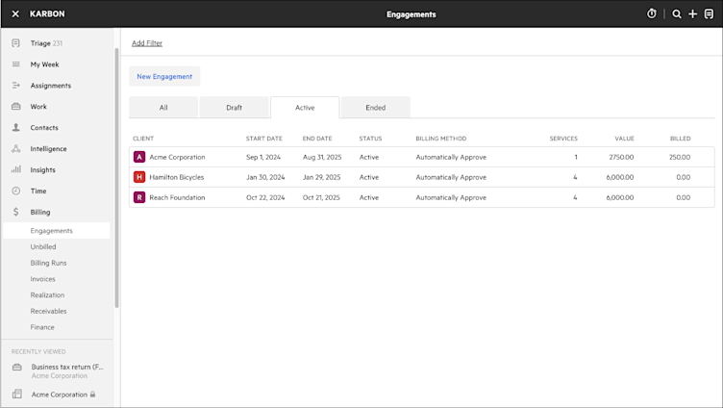Click start date Jan 30, 2024
The image size is (723, 408).
265,177
